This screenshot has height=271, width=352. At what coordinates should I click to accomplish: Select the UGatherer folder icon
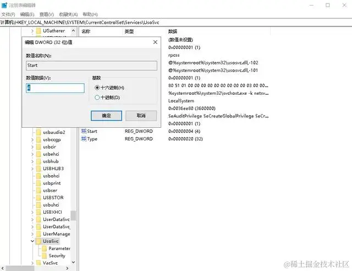(38, 31)
